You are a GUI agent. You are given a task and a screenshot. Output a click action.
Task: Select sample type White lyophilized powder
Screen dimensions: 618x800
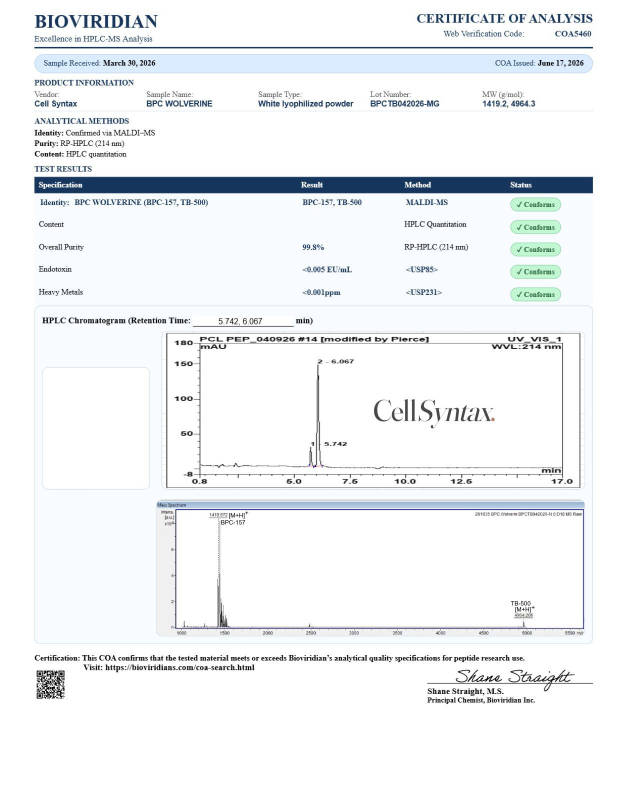[305, 103]
